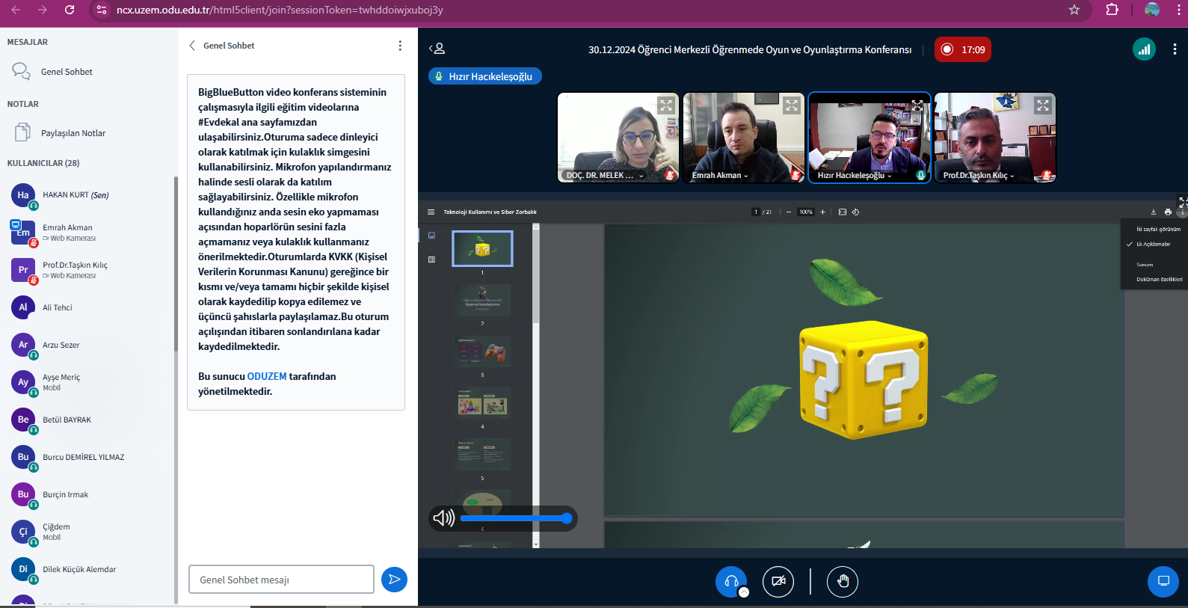The height and width of the screenshot is (608, 1188).
Task: Show document outline in PDF sidebar
Action: (x=431, y=260)
